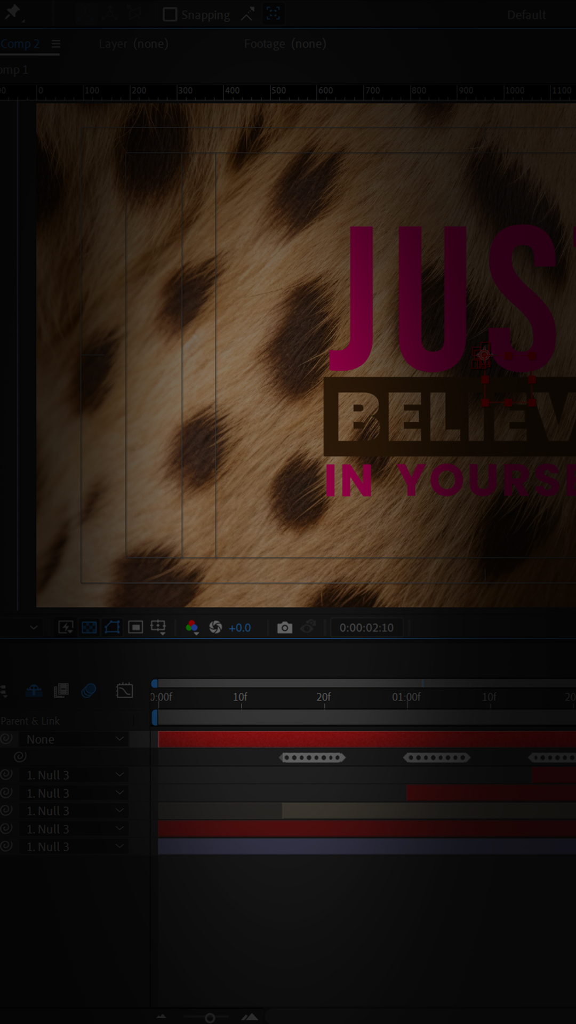Click the red anchor point in the viewer
Screen dimensions: 576x1024
tap(484, 354)
